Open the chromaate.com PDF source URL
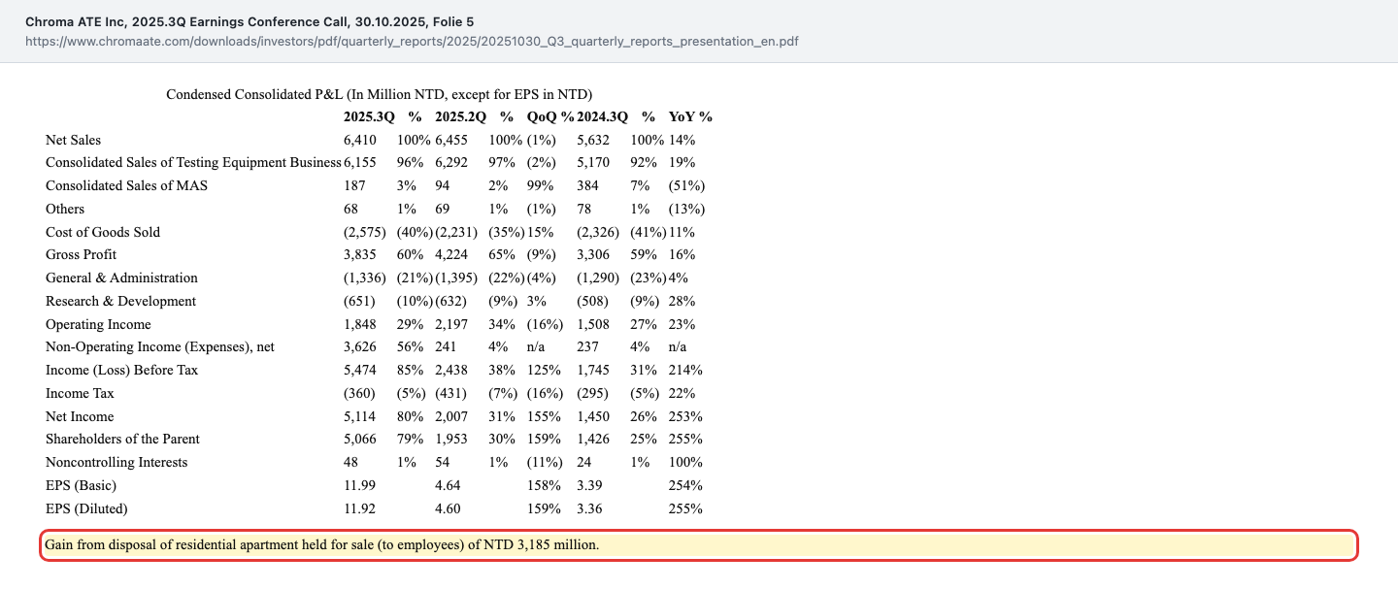The width and height of the screenshot is (1398, 589). coord(413,42)
